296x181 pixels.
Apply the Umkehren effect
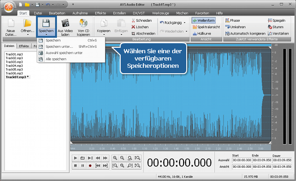coord(235,27)
